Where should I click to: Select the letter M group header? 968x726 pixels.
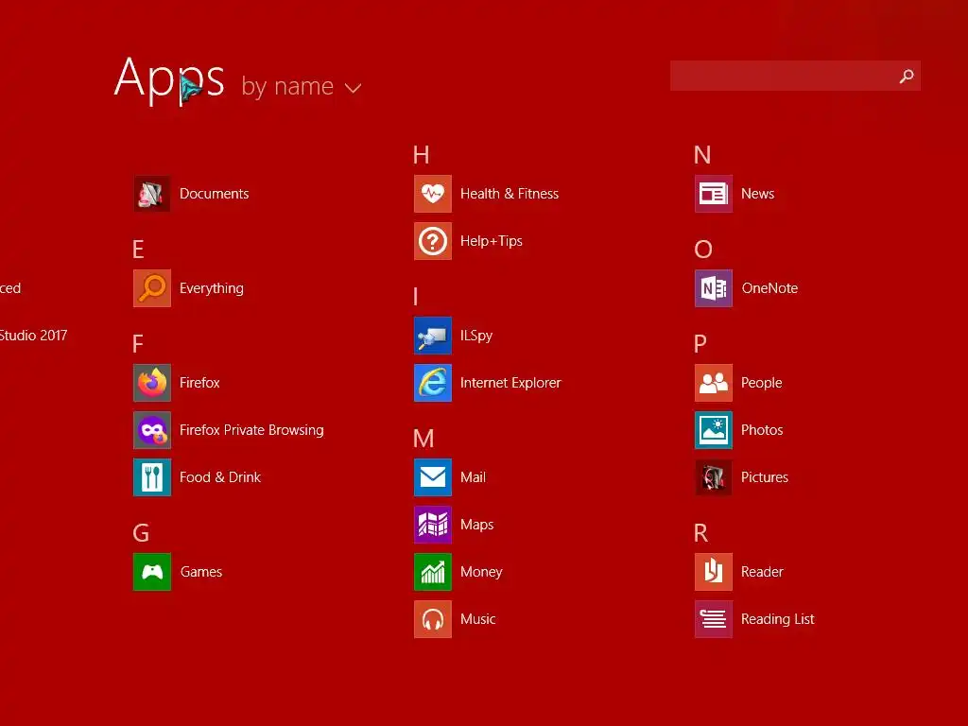point(423,439)
